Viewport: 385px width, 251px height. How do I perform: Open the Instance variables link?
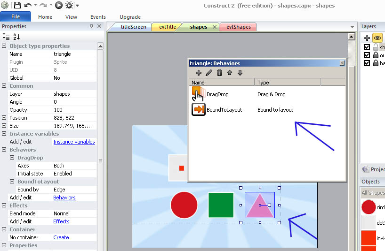click(x=74, y=142)
